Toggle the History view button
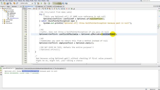 point(29,9)
